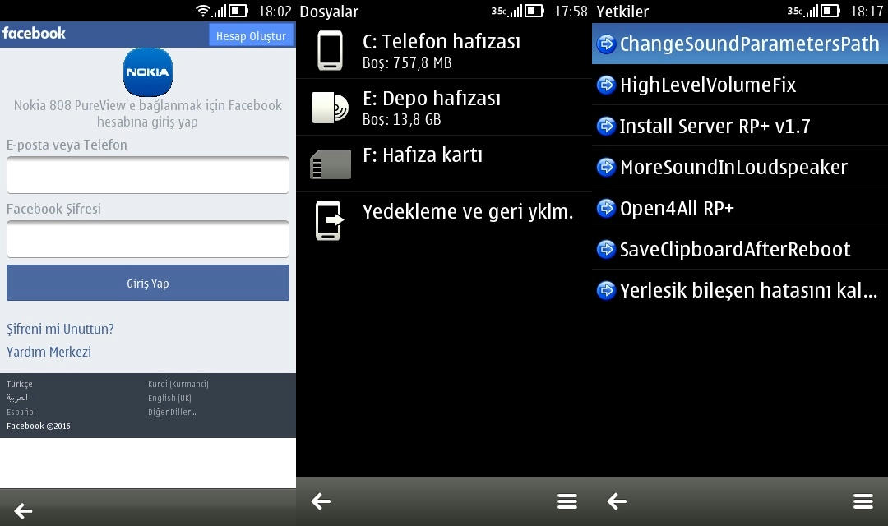This screenshot has height=526, width=888.
Task: Open F: Hafıza kartı entry
Action: [444, 164]
